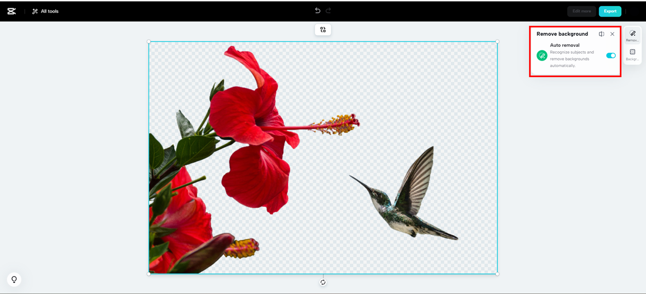The image size is (646, 294).
Task: Click the lightbulb tips icon
Action: (14, 279)
